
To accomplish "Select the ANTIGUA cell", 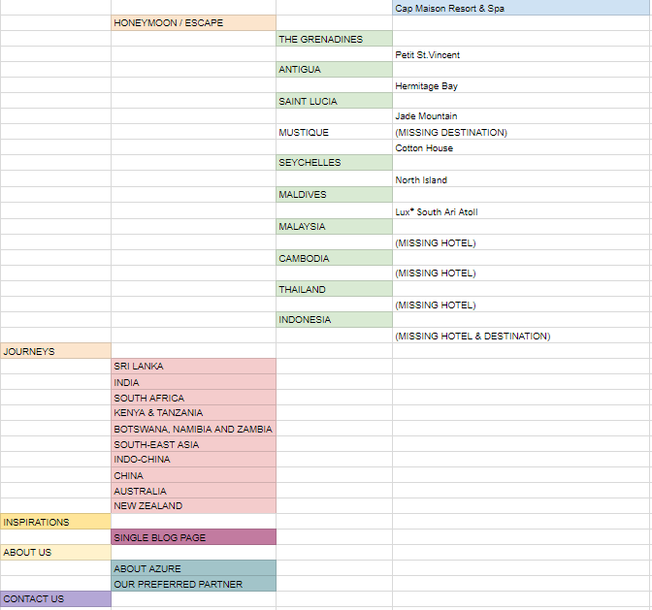I will [x=334, y=70].
